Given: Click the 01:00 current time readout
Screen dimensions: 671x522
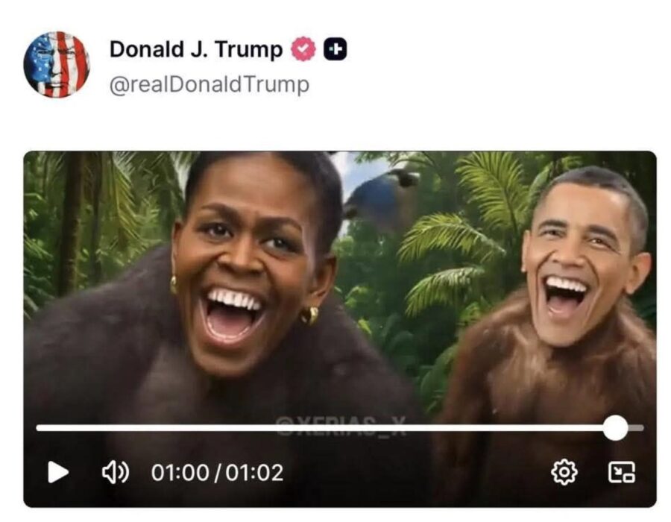Looking at the screenshot, I should [180, 473].
